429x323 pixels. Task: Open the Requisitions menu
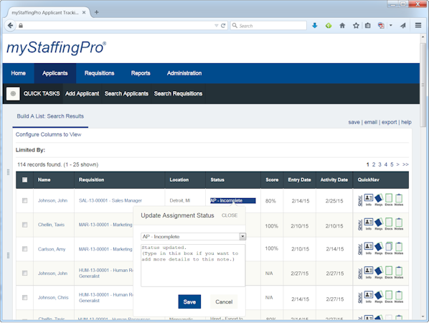tap(99, 73)
